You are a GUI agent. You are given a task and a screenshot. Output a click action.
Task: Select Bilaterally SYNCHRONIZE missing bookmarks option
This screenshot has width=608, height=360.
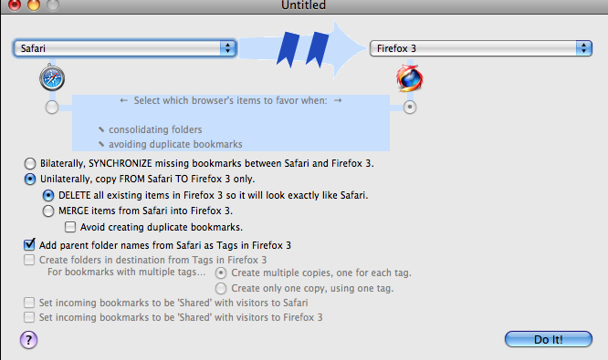point(30,163)
